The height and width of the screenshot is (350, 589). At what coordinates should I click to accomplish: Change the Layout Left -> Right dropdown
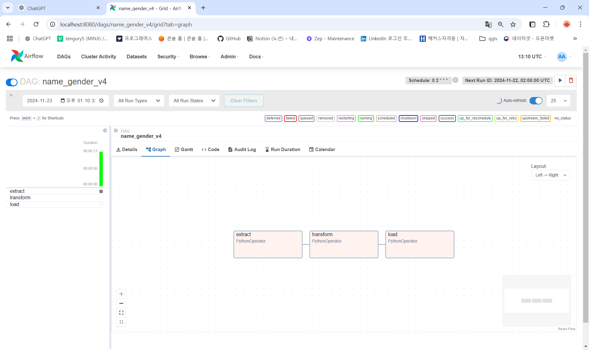(x=550, y=175)
